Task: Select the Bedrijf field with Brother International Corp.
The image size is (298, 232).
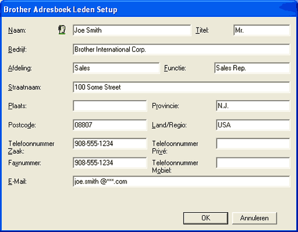Action: point(181,49)
